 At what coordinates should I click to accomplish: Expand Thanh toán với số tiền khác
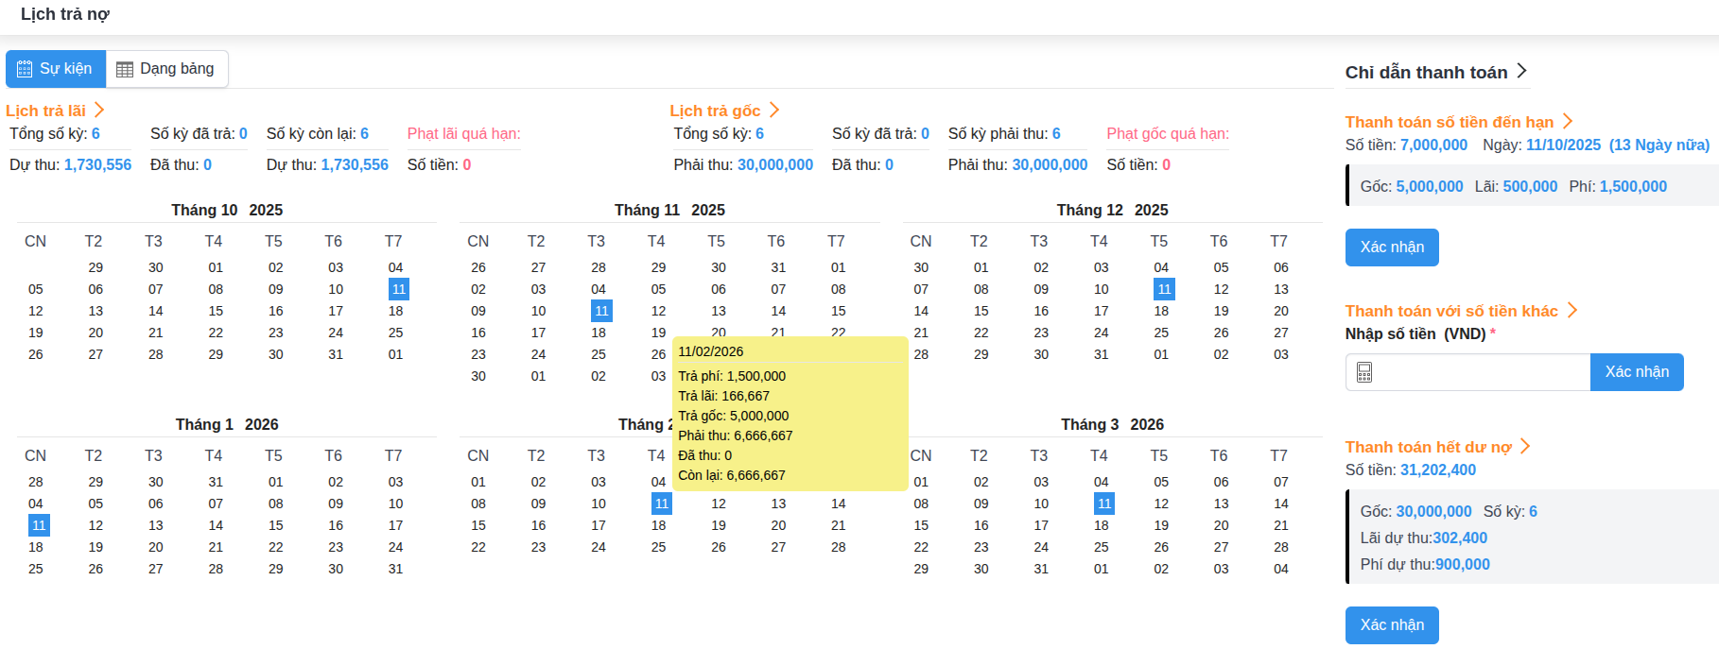pyautogui.click(x=1571, y=310)
